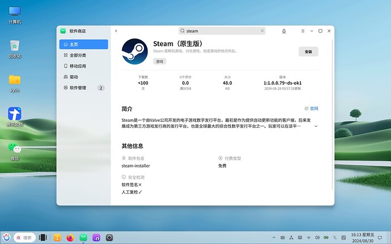The image size is (391, 244).
Task: Click the Bluetooth tray icon
Action: [x=335, y=238]
